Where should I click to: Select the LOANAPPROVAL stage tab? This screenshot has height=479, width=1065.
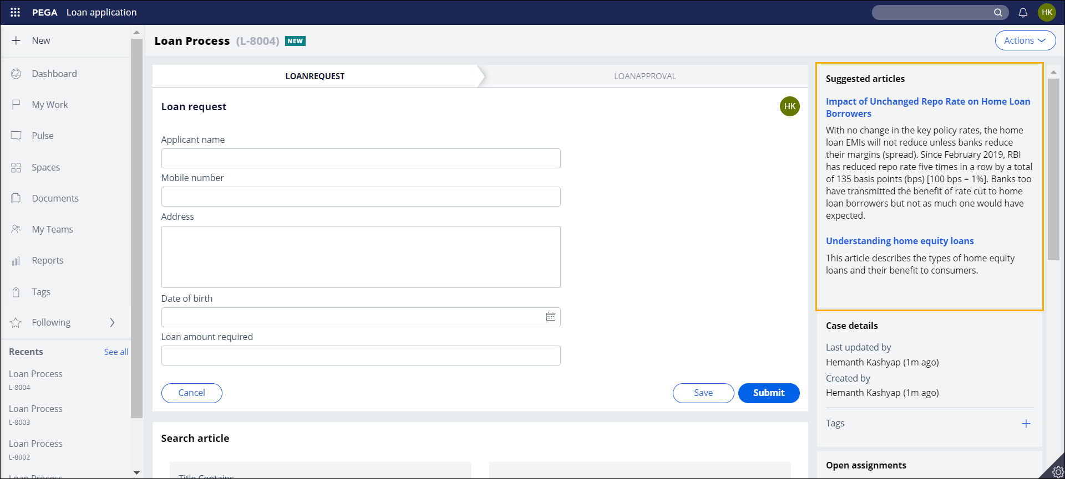tap(645, 76)
